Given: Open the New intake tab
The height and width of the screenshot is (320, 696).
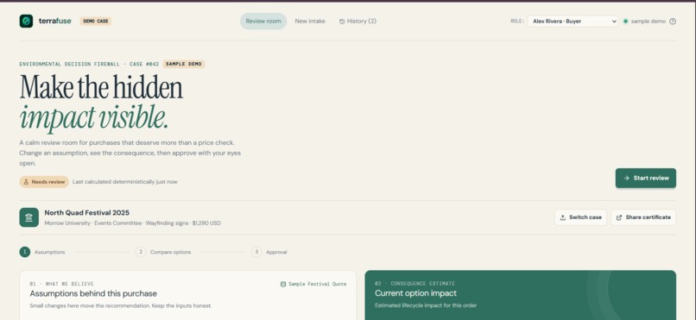Looking at the screenshot, I should 310,22.
